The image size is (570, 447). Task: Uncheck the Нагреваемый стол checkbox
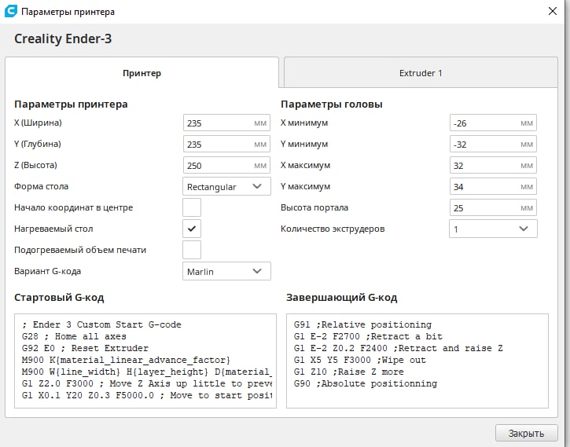pyautogui.click(x=192, y=229)
